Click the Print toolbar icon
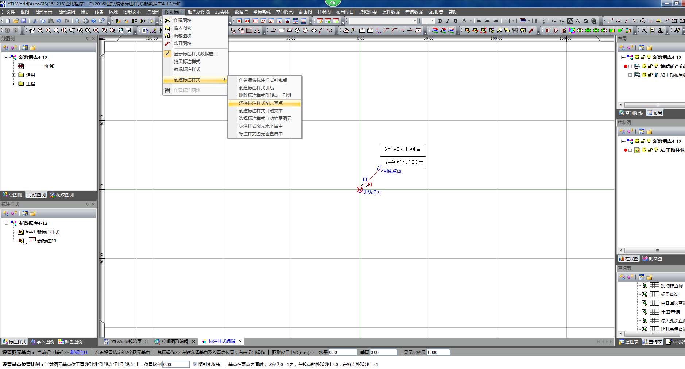Image resolution: width=685 pixels, height=369 pixels. 86,21
